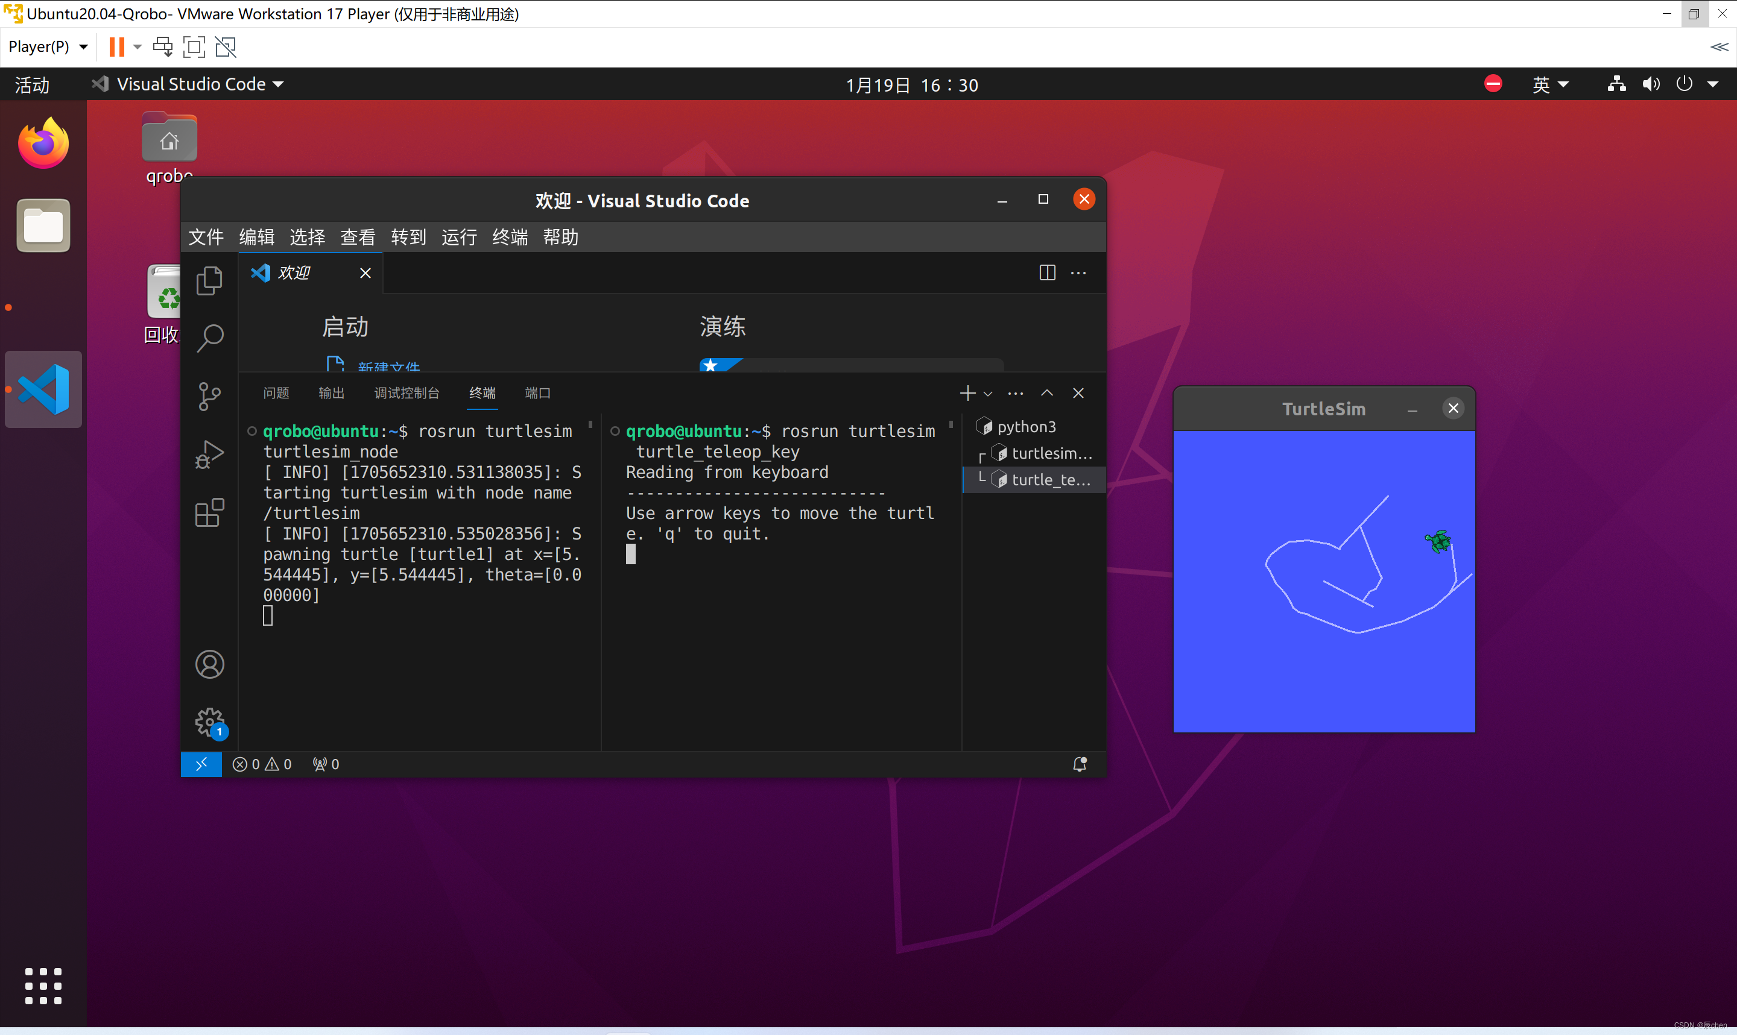
Task: Expand the pause button power options arrow
Action: coord(138,47)
